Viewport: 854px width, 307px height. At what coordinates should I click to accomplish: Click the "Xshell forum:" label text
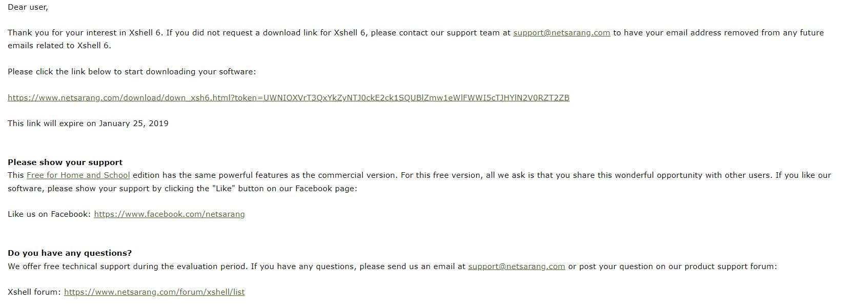(x=34, y=292)
